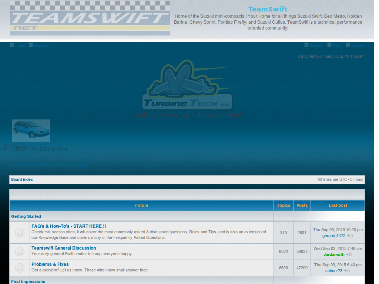Click the Posts column header

(302, 205)
